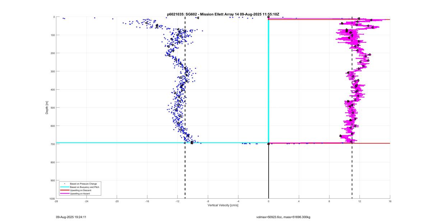This screenshot has width=431, height=223.
Task: Click the x-axis tick label '-20'
Action: click(117, 201)
